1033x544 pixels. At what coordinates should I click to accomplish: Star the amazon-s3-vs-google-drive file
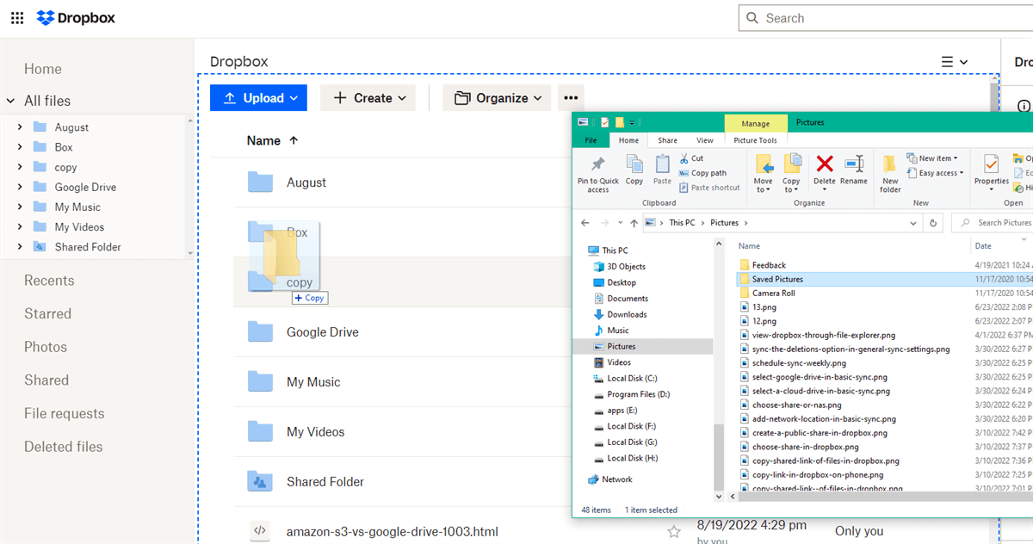[674, 532]
